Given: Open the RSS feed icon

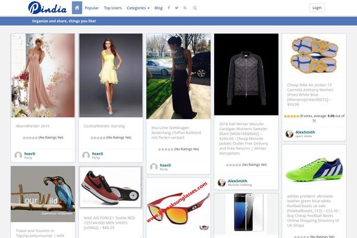Looking at the screenshot, I should pyautogui.click(x=185, y=8).
